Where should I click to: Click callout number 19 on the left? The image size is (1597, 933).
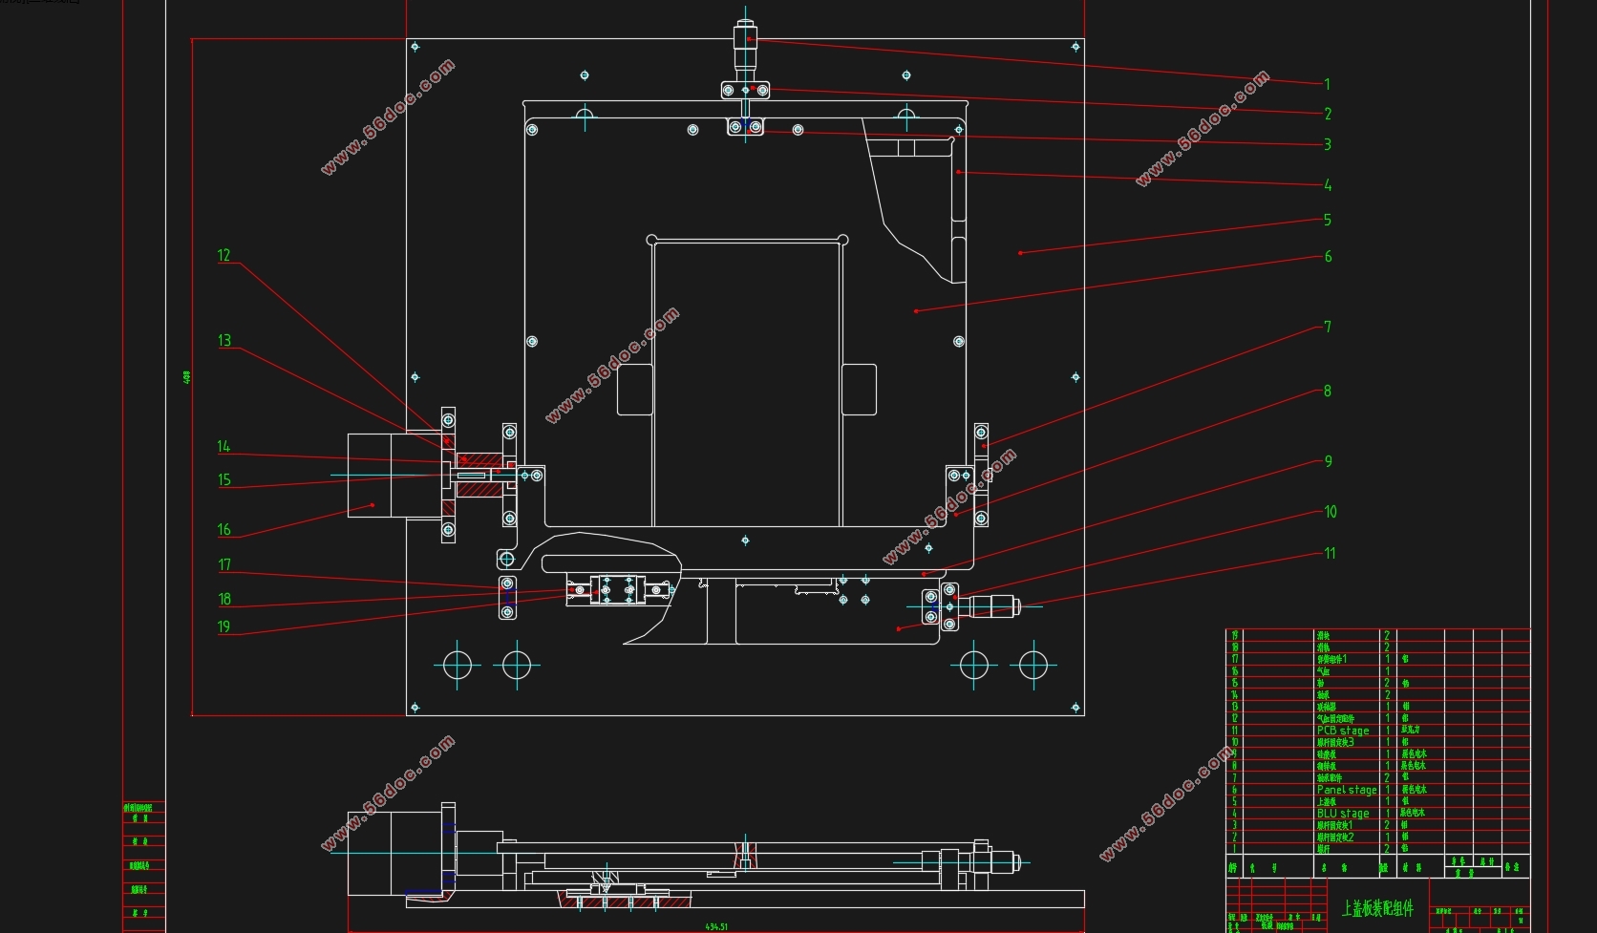(x=224, y=626)
